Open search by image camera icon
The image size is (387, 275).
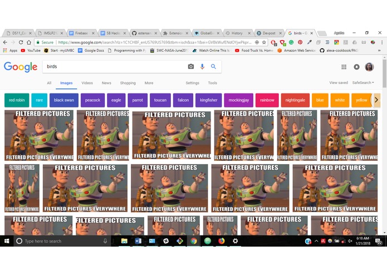click(191, 66)
